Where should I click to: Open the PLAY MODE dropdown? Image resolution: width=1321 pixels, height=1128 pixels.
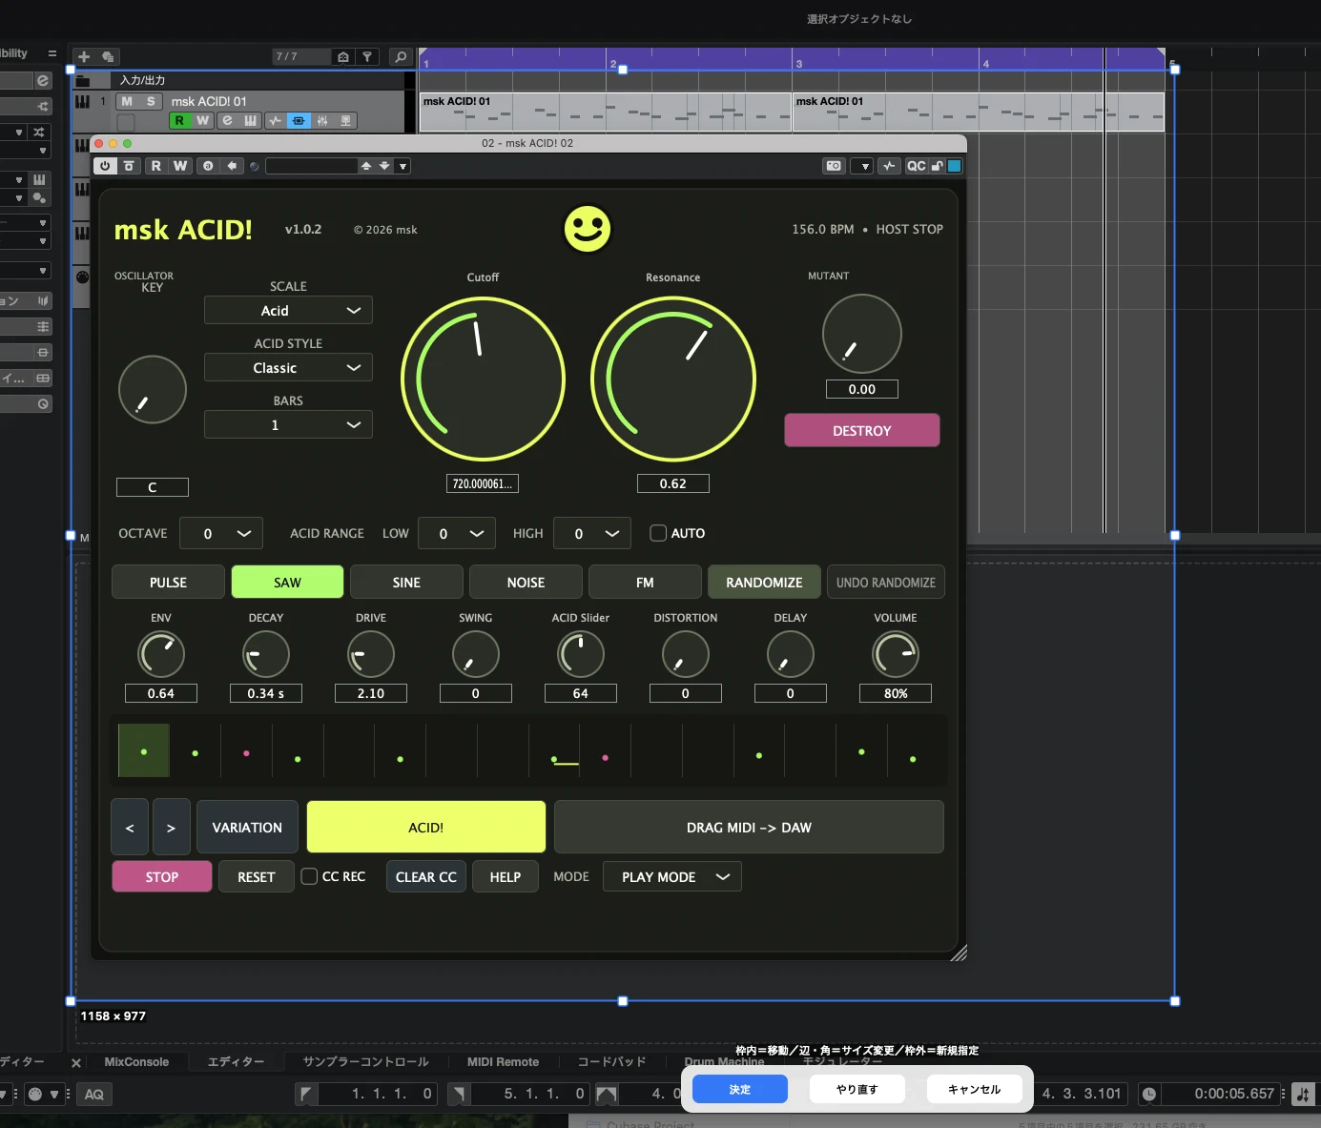[672, 876]
